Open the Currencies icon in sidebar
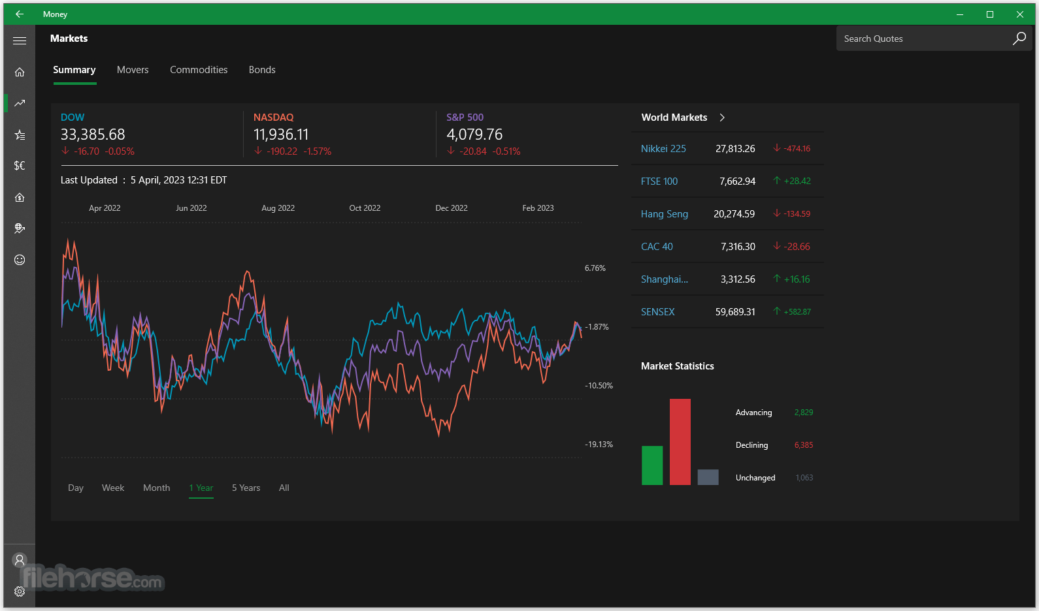The image size is (1039, 611). point(20,166)
